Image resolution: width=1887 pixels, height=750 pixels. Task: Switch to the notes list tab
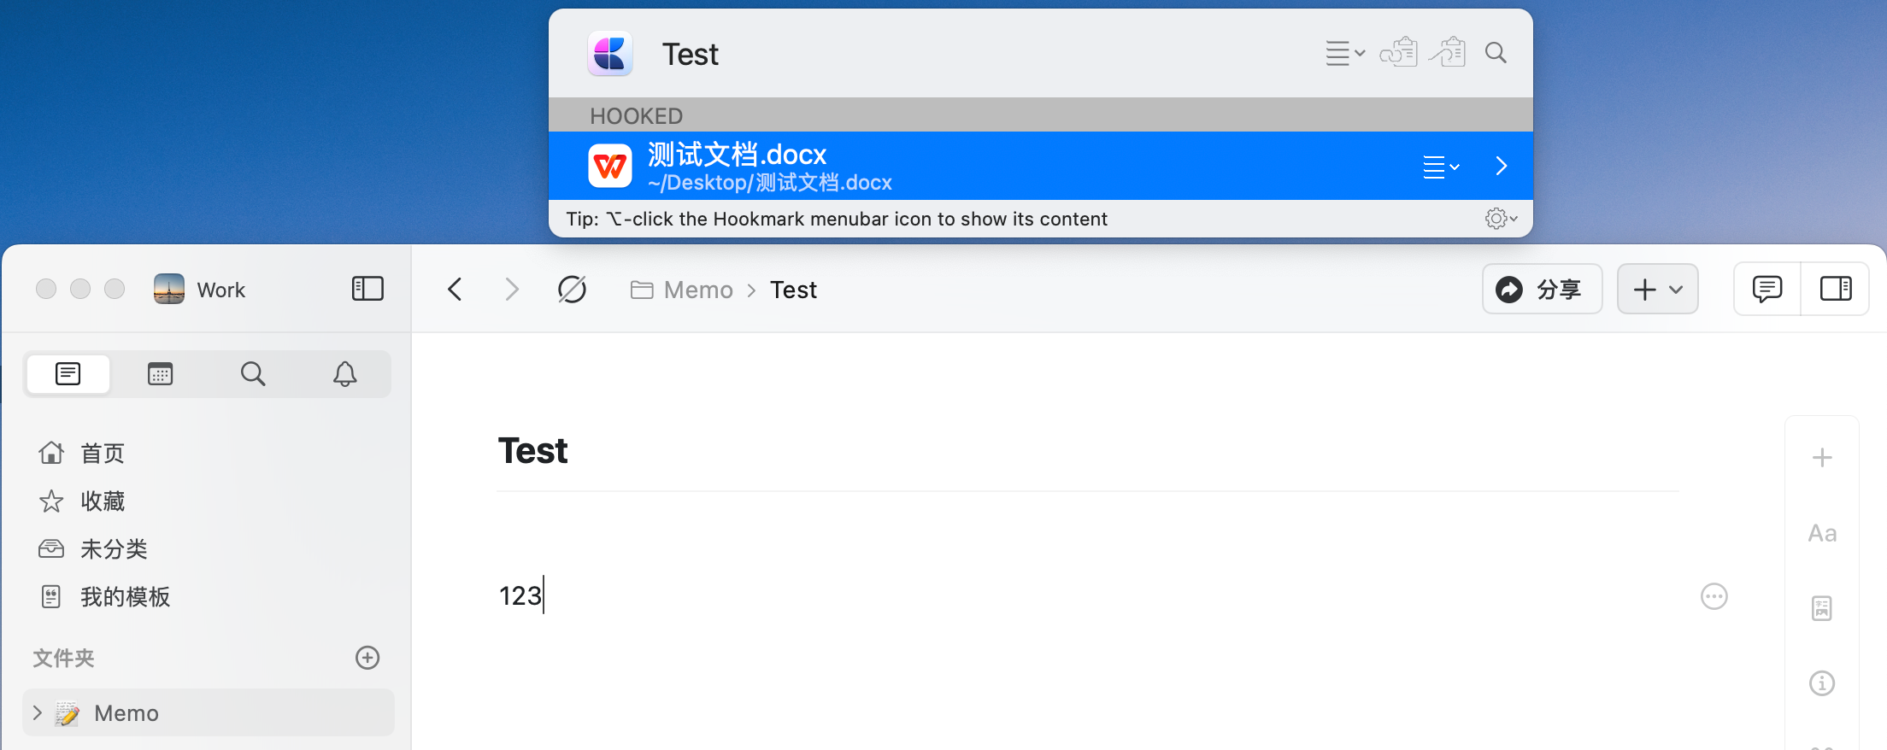(x=68, y=373)
